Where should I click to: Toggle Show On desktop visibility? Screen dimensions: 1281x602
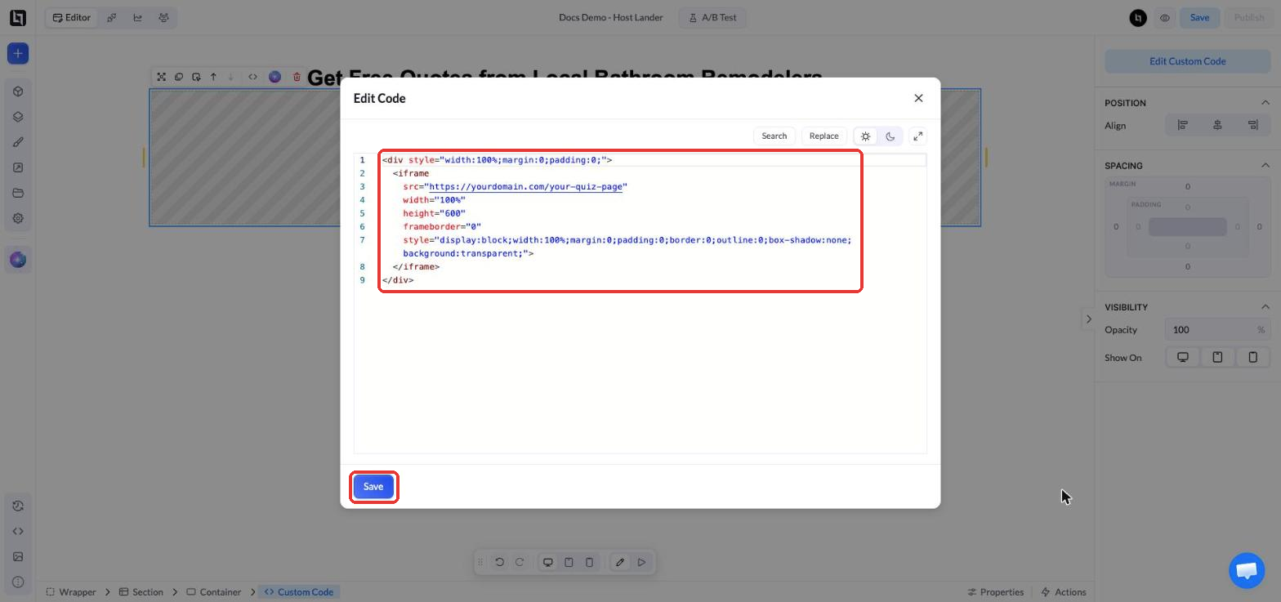(x=1182, y=357)
